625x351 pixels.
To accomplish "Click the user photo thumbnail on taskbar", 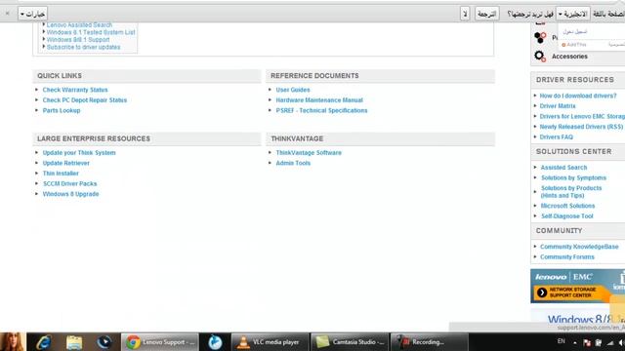I will click(13, 342).
